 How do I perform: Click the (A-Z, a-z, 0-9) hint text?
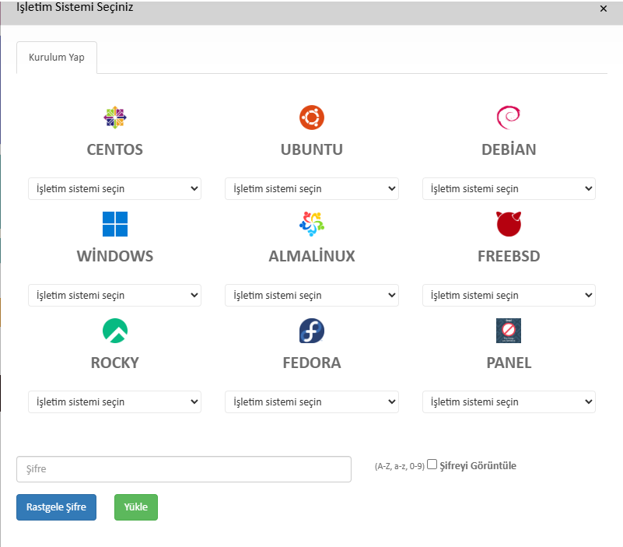[x=400, y=466]
